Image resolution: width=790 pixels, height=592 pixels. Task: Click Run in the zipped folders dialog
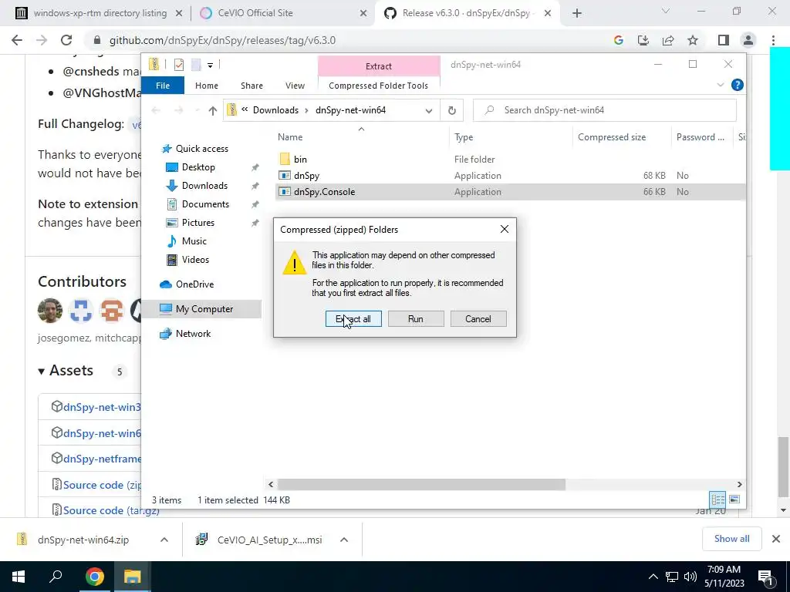click(416, 318)
